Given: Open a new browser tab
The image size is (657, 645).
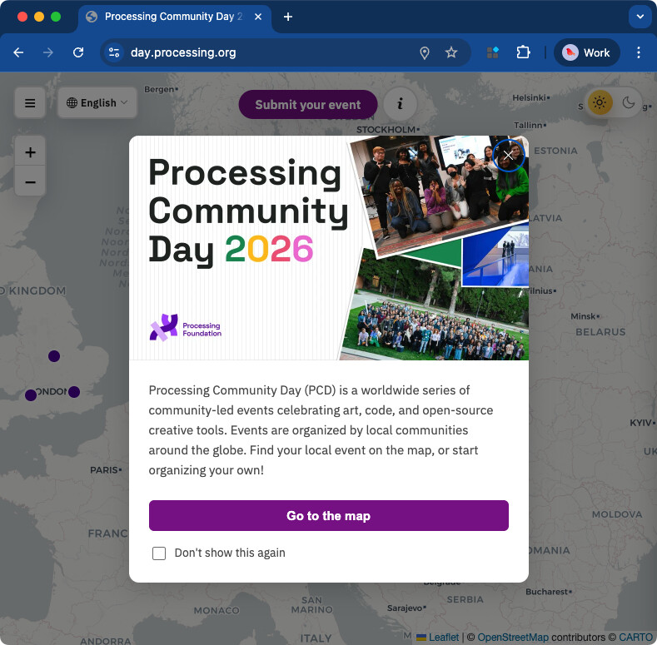Looking at the screenshot, I should click(x=288, y=17).
